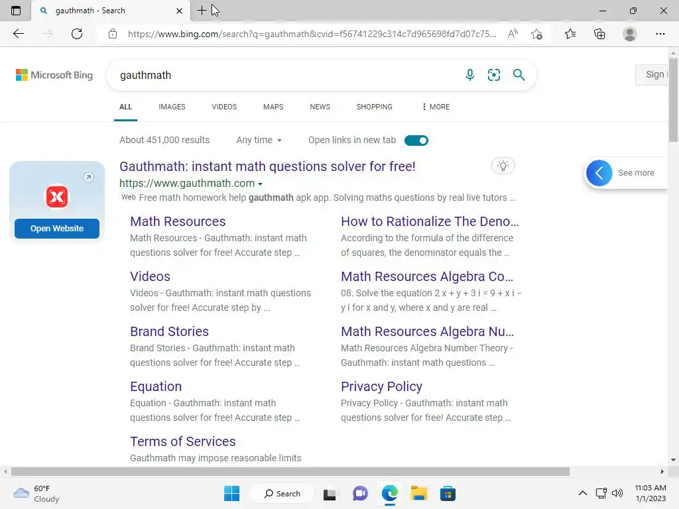Click the horizontal scrollbar thumb

click(290, 471)
